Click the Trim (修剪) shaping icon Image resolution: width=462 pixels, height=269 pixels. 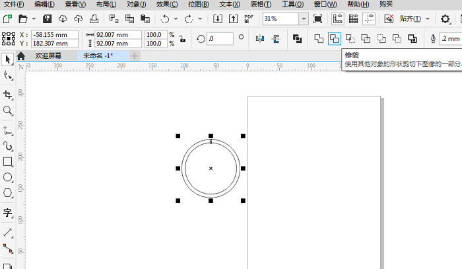335,39
